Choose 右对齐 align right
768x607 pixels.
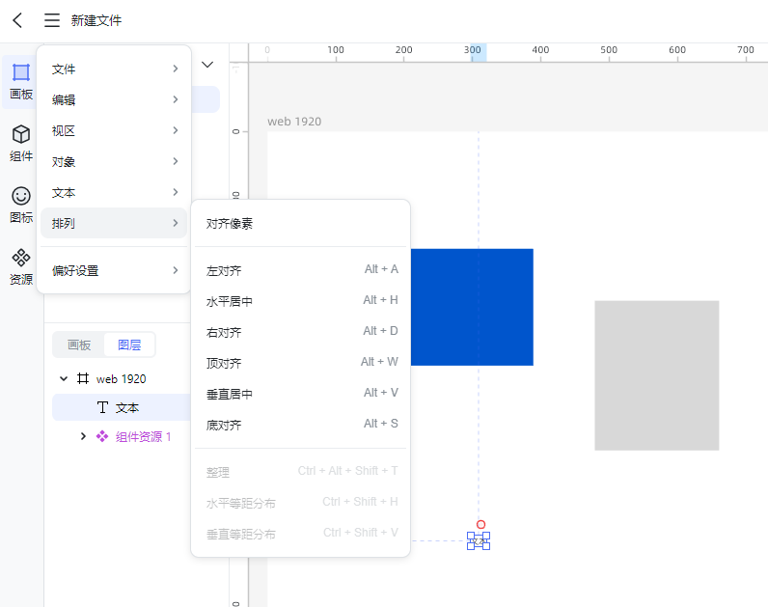pos(301,332)
